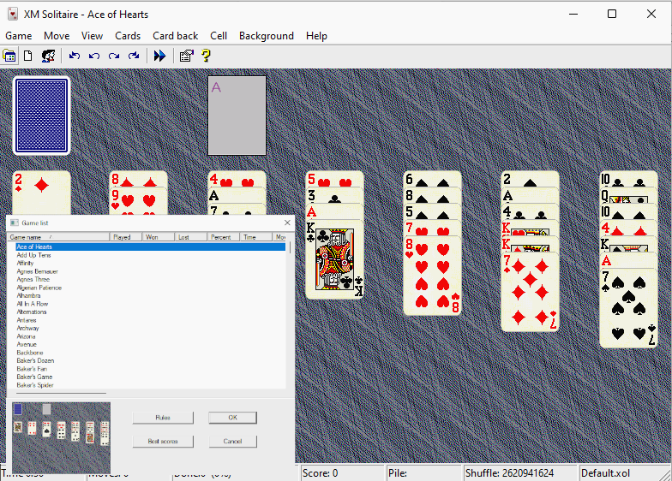The height and width of the screenshot is (481, 672).
Task: Select Add Up Tens in game list
Action: (x=33, y=255)
